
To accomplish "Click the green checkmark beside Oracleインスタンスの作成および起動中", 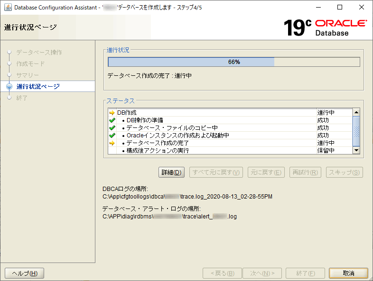I will pos(112,136).
